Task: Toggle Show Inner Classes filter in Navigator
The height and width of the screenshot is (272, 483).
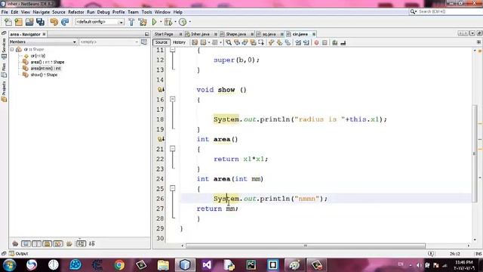Action: point(58,243)
